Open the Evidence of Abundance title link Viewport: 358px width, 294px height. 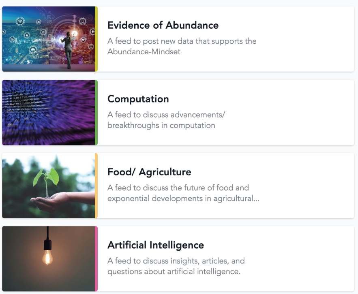(x=163, y=26)
